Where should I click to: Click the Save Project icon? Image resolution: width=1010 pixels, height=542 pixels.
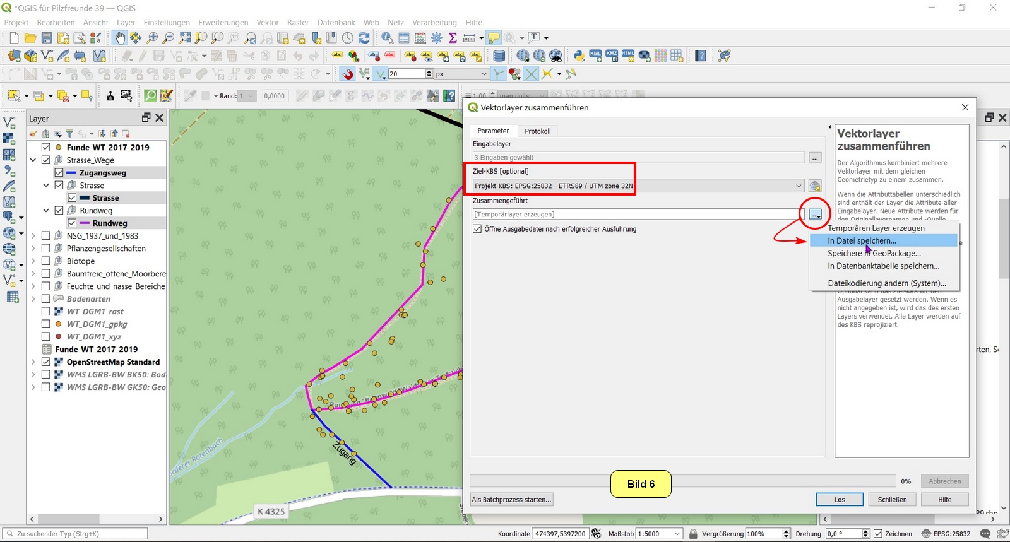47,38
